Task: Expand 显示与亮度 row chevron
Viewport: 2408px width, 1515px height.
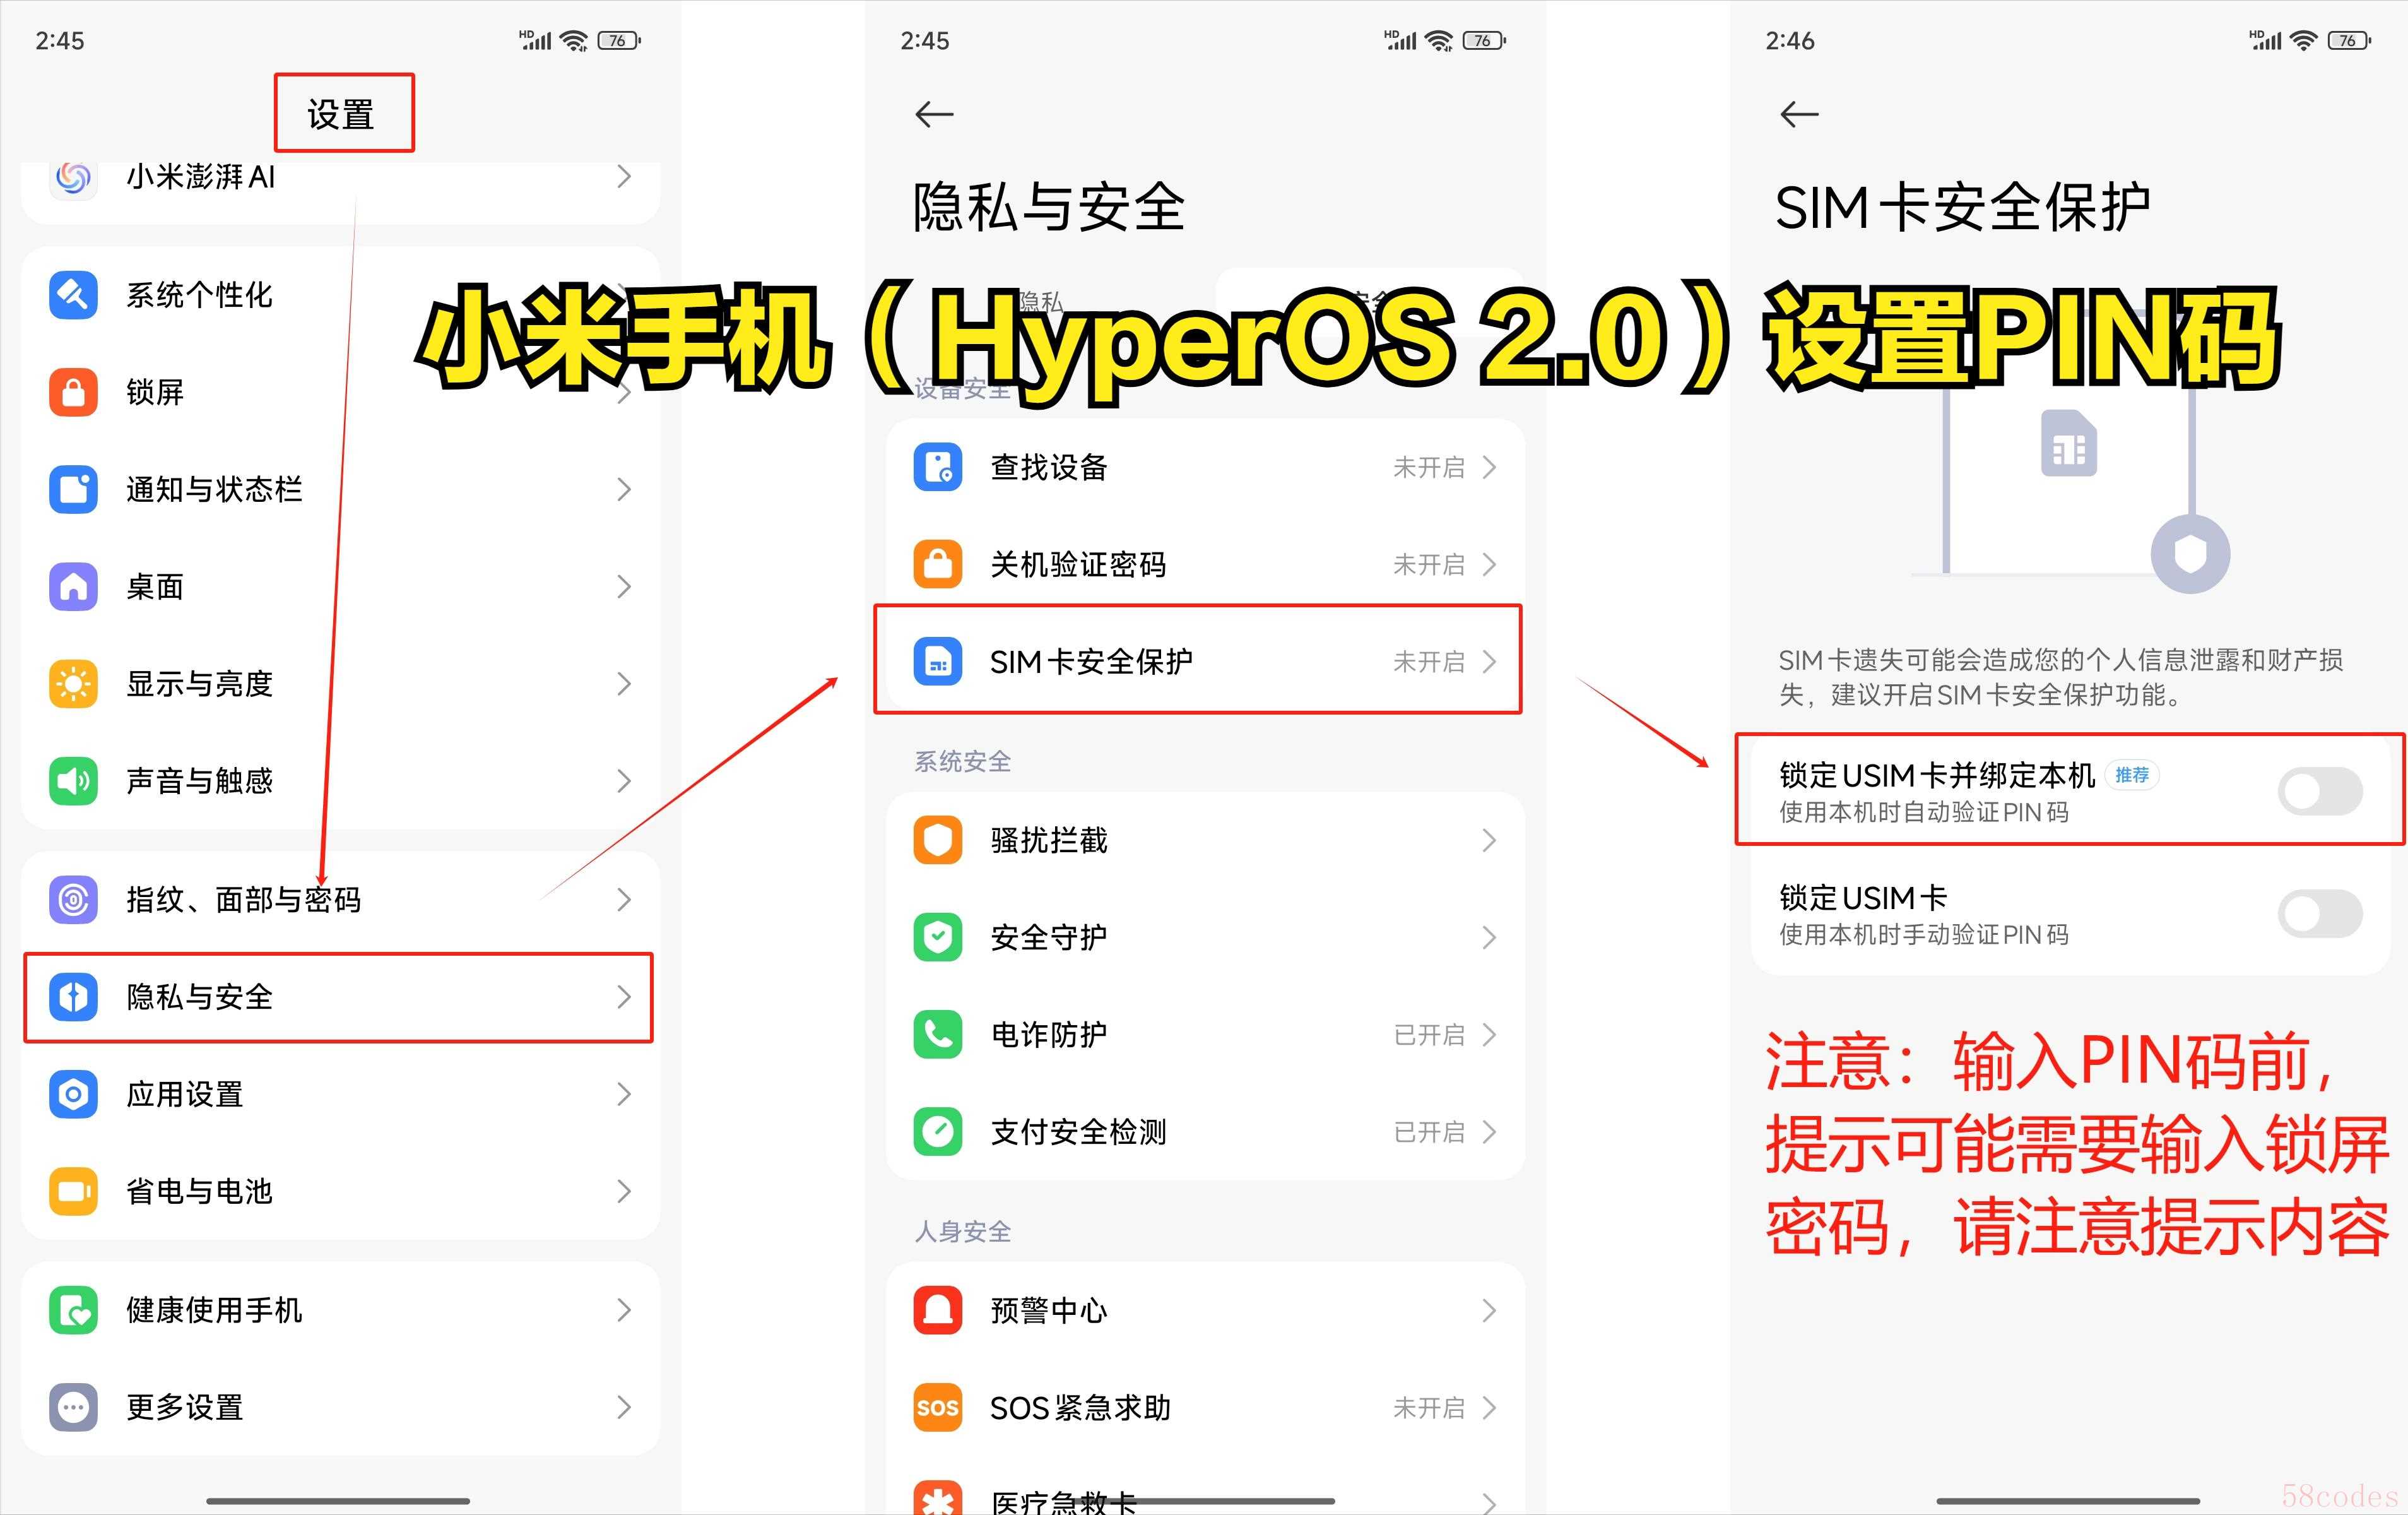Action: click(x=624, y=684)
